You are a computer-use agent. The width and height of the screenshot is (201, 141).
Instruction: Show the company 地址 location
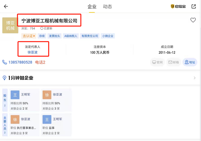[x=190, y=62]
